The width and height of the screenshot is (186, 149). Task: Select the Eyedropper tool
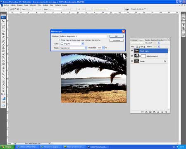[3, 84]
